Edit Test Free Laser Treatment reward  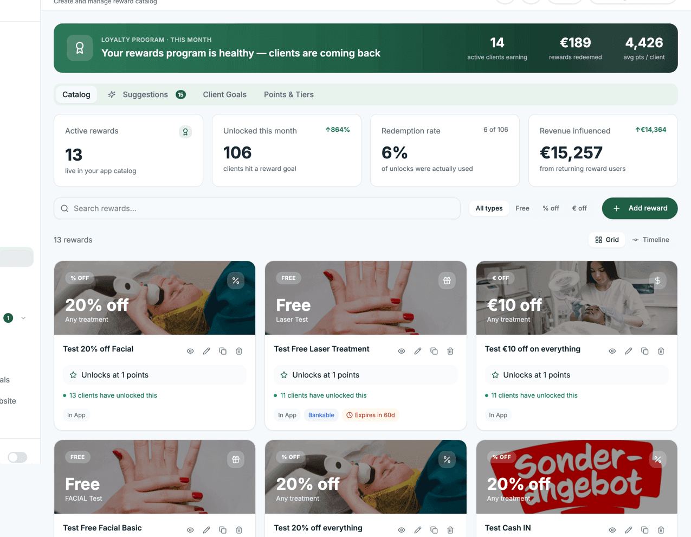point(418,351)
